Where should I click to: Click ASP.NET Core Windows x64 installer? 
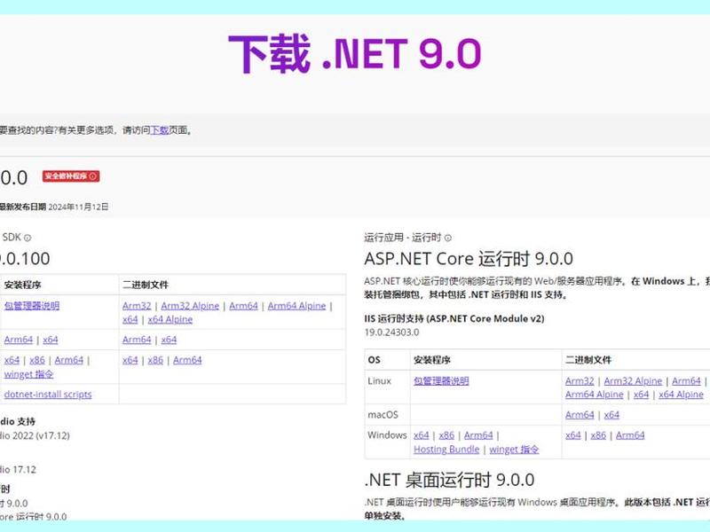(x=421, y=435)
